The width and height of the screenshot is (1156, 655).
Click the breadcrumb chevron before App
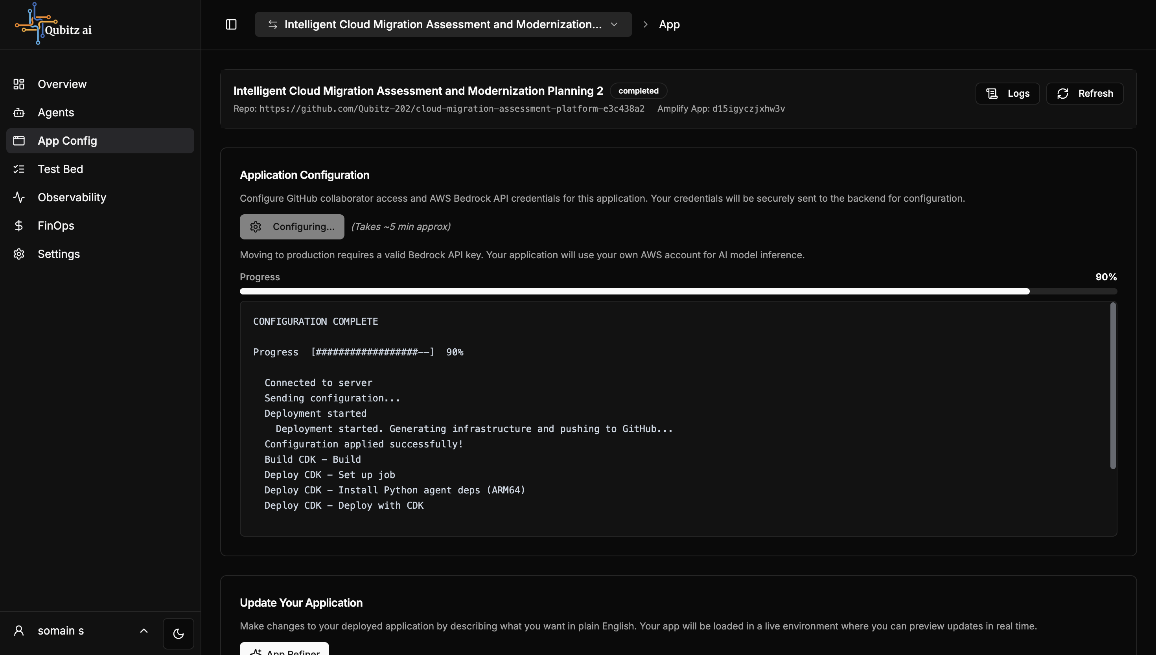(x=645, y=24)
